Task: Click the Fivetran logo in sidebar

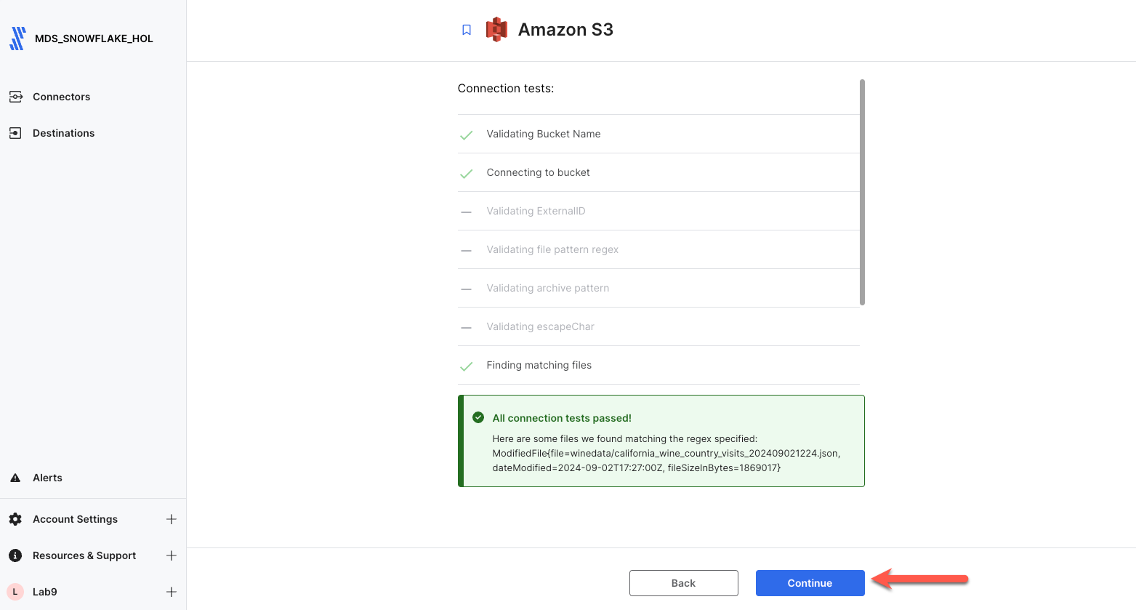Action: [18, 39]
